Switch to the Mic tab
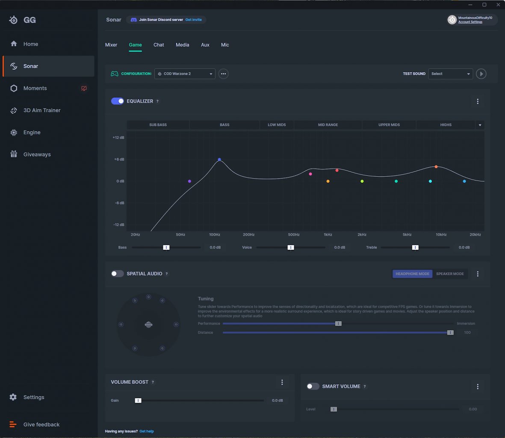Viewport: 505px width, 438px height. [225, 45]
